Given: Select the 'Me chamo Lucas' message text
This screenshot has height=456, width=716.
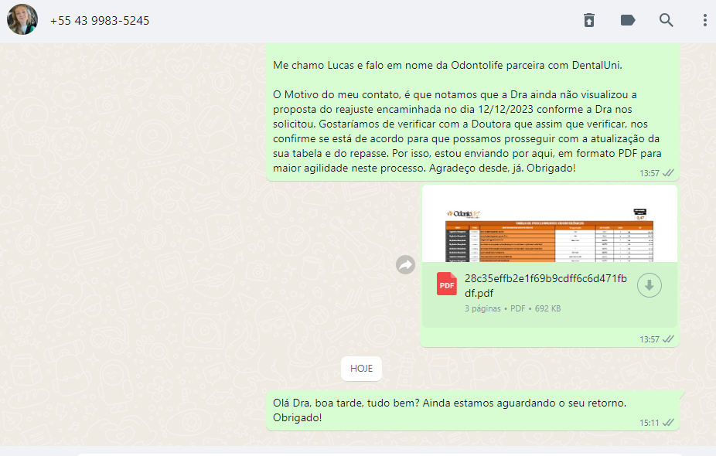Looking at the screenshot, I should (x=448, y=65).
